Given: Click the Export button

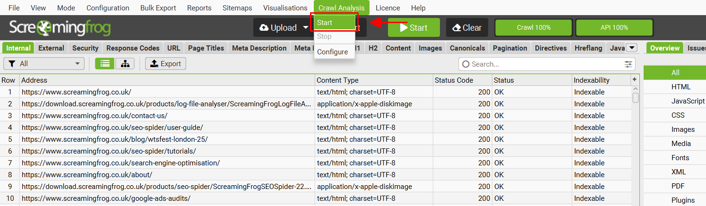Looking at the screenshot, I should [x=165, y=64].
